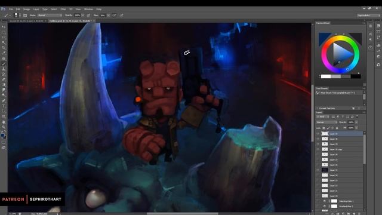Select Layer 24 in the Layers panel

click(x=340, y=175)
